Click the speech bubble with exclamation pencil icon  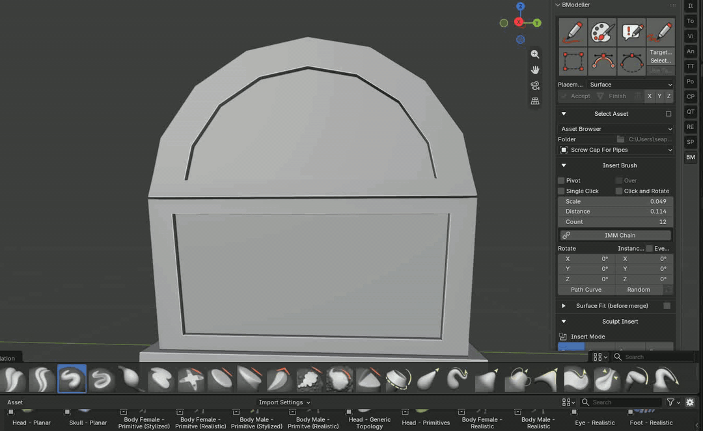631,33
